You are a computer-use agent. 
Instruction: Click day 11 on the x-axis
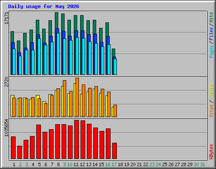coord(76,164)
